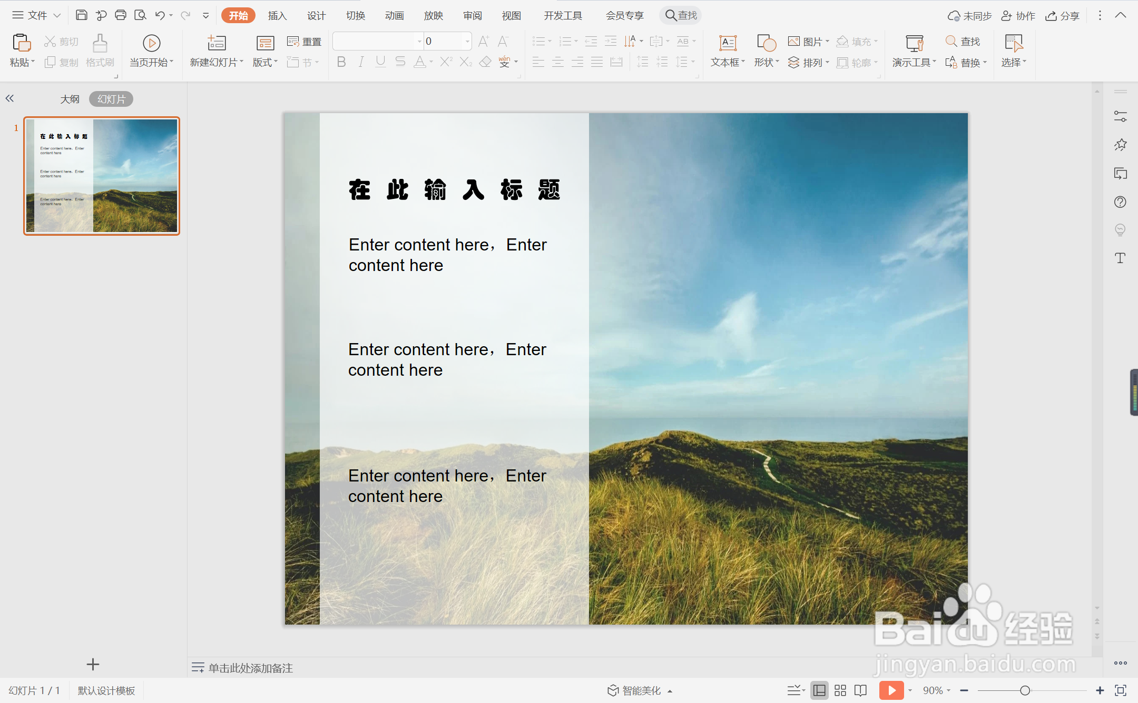Click the Print icon

pyautogui.click(x=121, y=15)
